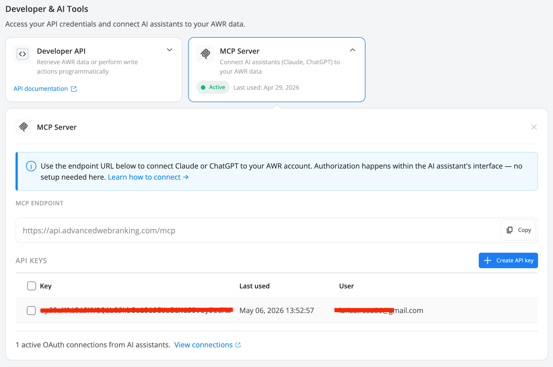Click the 1 active OAuth connections text
The image size is (553, 367).
pyautogui.click(x=93, y=345)
